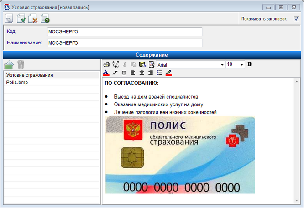Cancel changes via page with orange X icon
Viewport: 304px width, 208px height.
(x=33, y=18)
